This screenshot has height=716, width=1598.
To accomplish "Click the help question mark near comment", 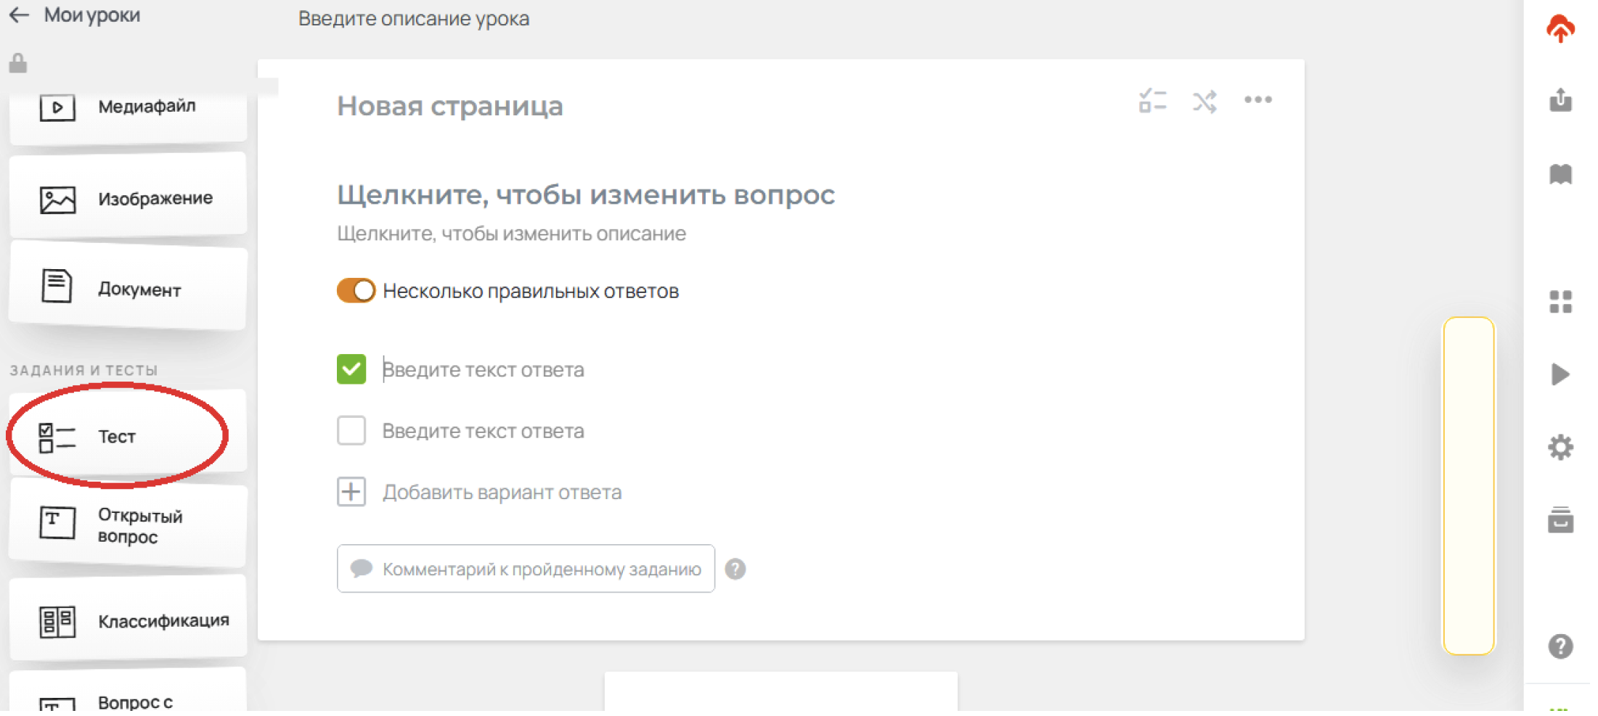I will coord(735,569).
